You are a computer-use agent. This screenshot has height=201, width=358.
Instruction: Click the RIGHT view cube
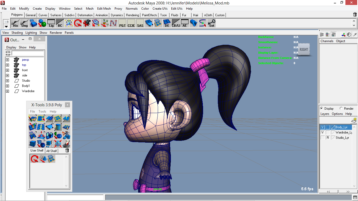pyautogui.click(x=304, y=49)
